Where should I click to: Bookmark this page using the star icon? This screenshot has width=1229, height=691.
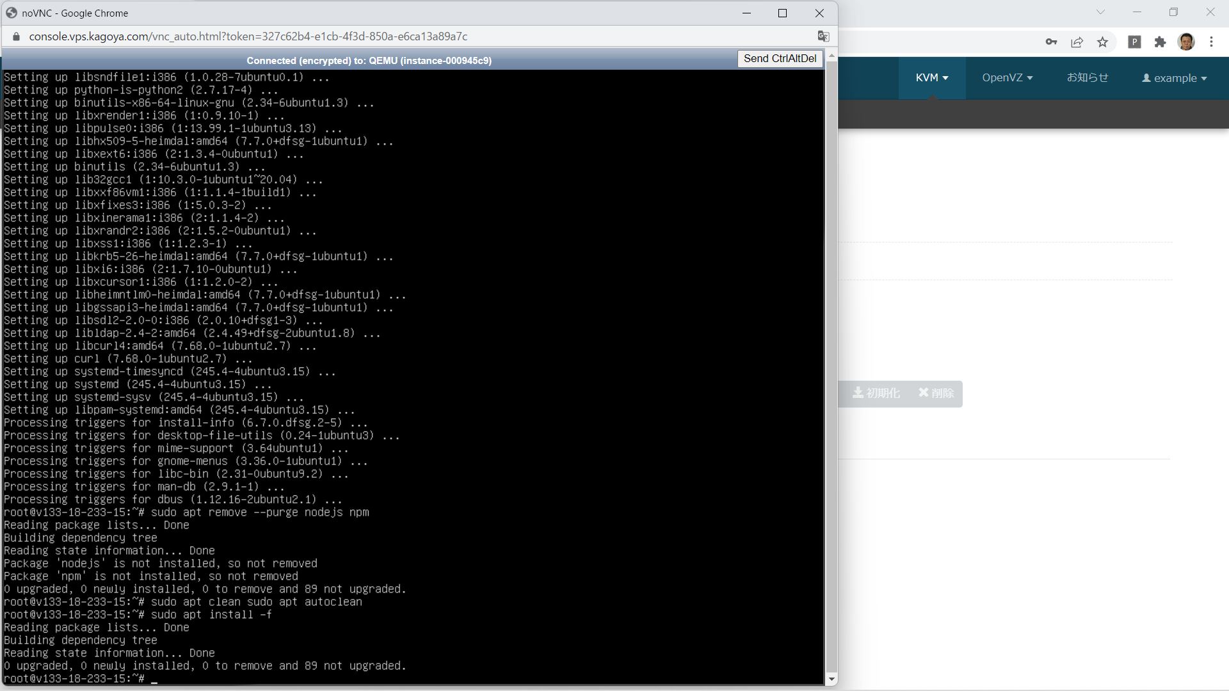(1103, 42)
